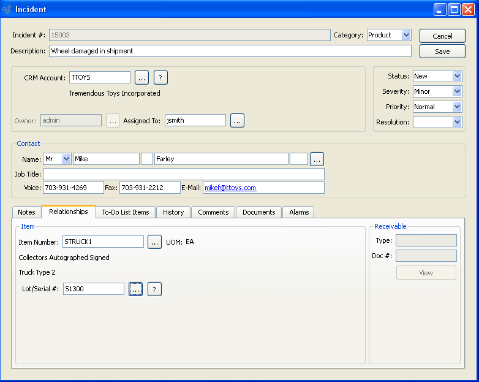Click the mikef@ttoys.com email link
This screenshot has width=479, height=382.
point(230,188)
